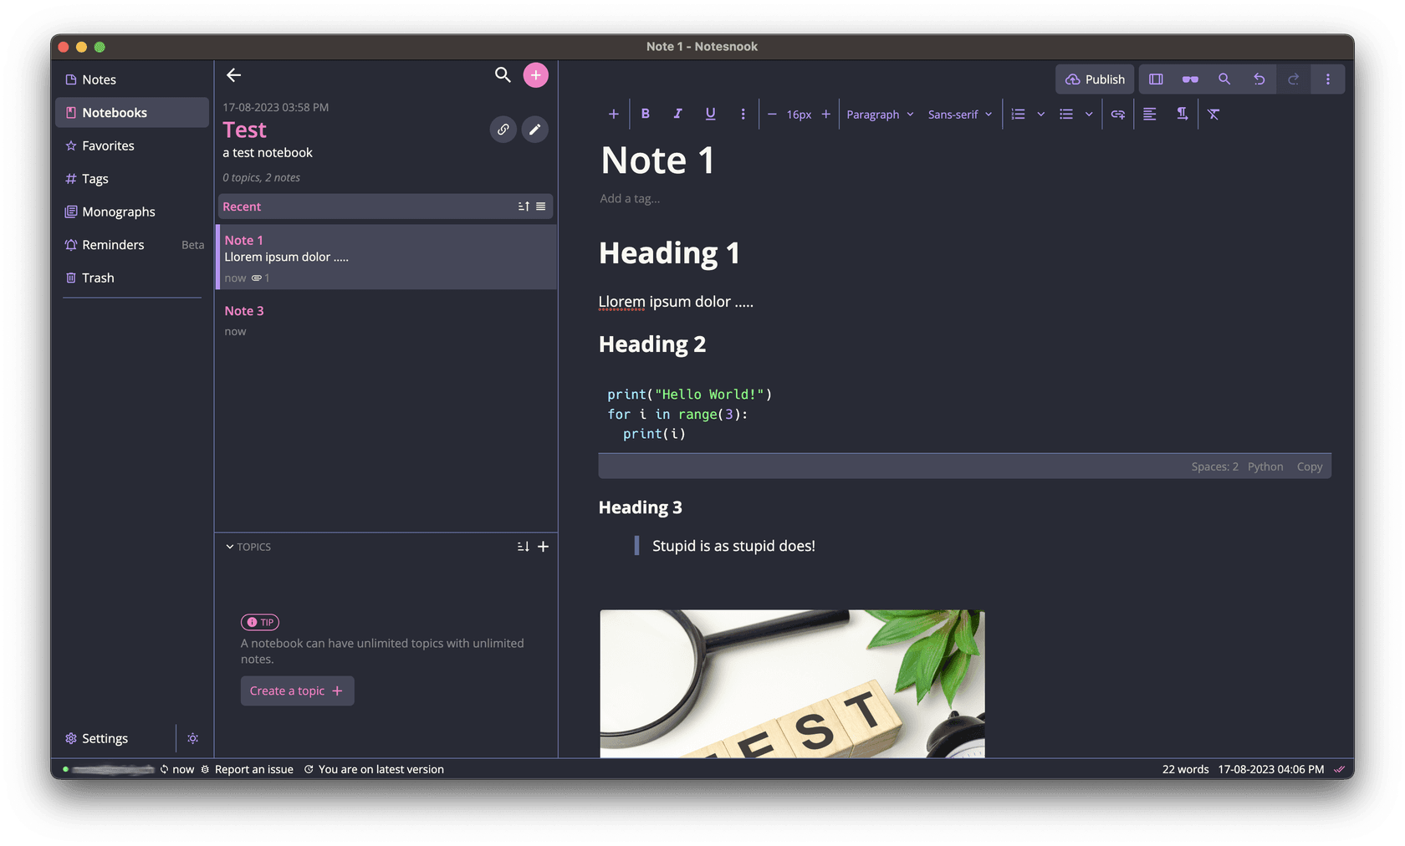Insert a bullet list

[x=1066, y=115]
